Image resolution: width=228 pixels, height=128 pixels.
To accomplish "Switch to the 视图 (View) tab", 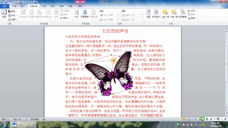I will point(70,6).
